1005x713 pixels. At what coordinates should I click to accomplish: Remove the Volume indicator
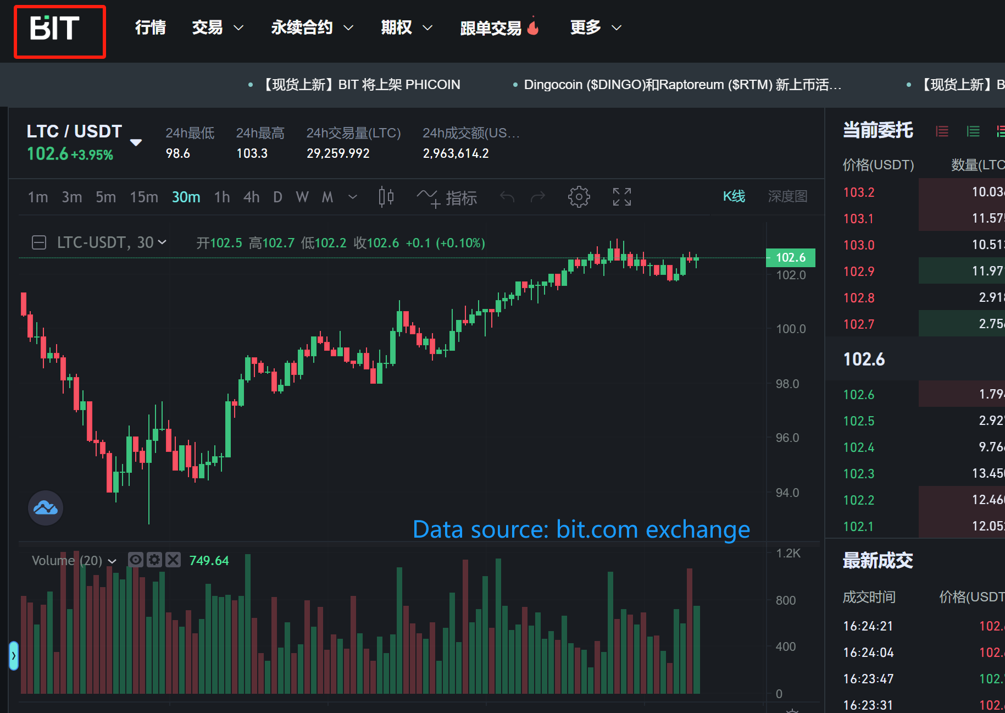click(173, 560)
